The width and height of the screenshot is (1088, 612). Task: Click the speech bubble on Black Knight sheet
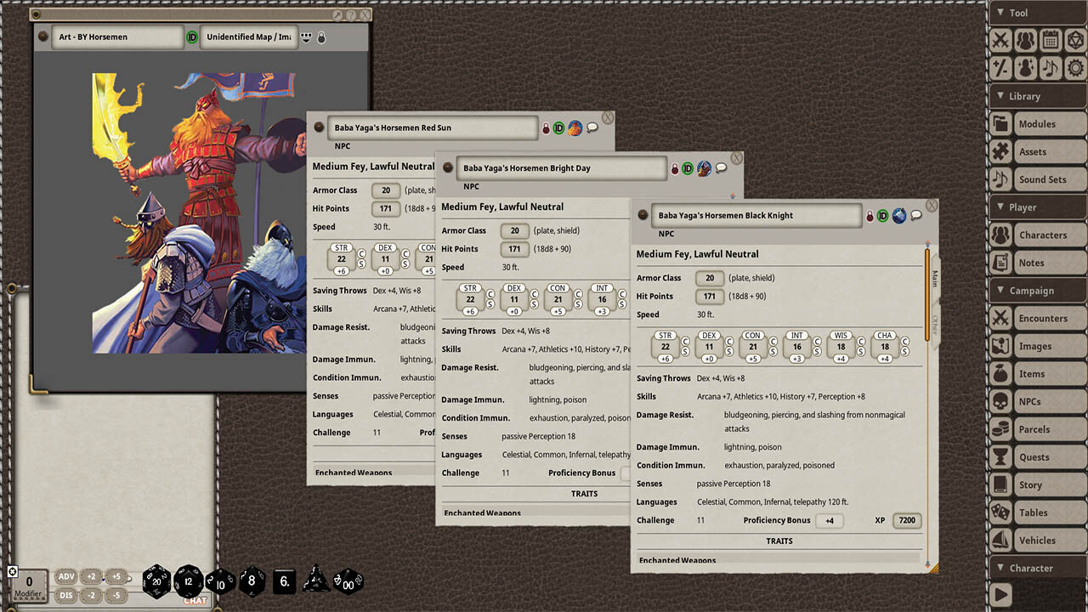[x=916, y=216]
